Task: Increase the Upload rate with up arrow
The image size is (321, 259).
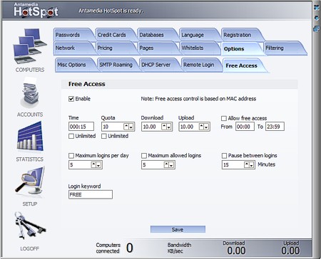Action: 201,127
